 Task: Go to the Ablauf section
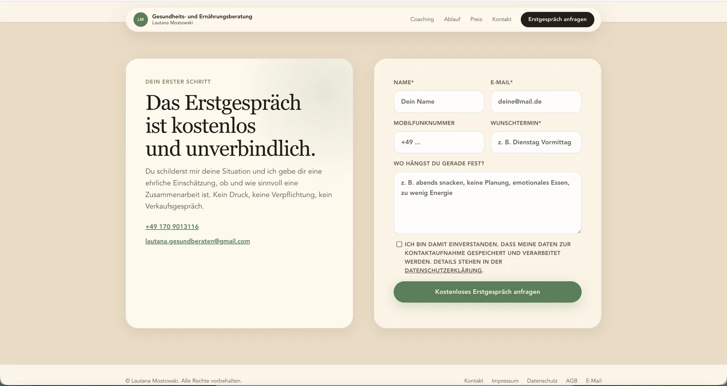click(452, 19)
